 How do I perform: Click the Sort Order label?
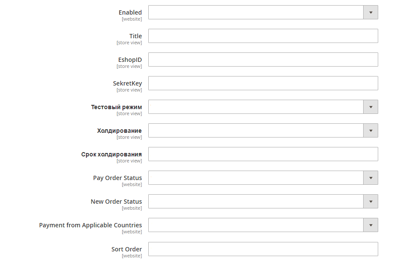(126, 249)
